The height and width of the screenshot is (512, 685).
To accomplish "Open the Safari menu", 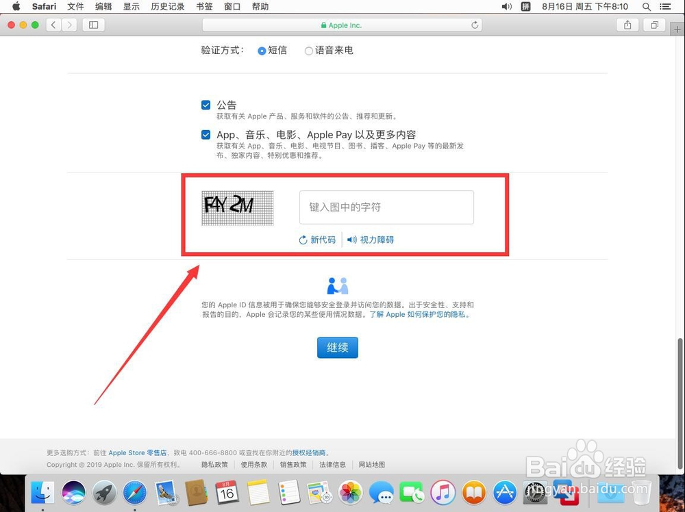I will coord(44,7).
